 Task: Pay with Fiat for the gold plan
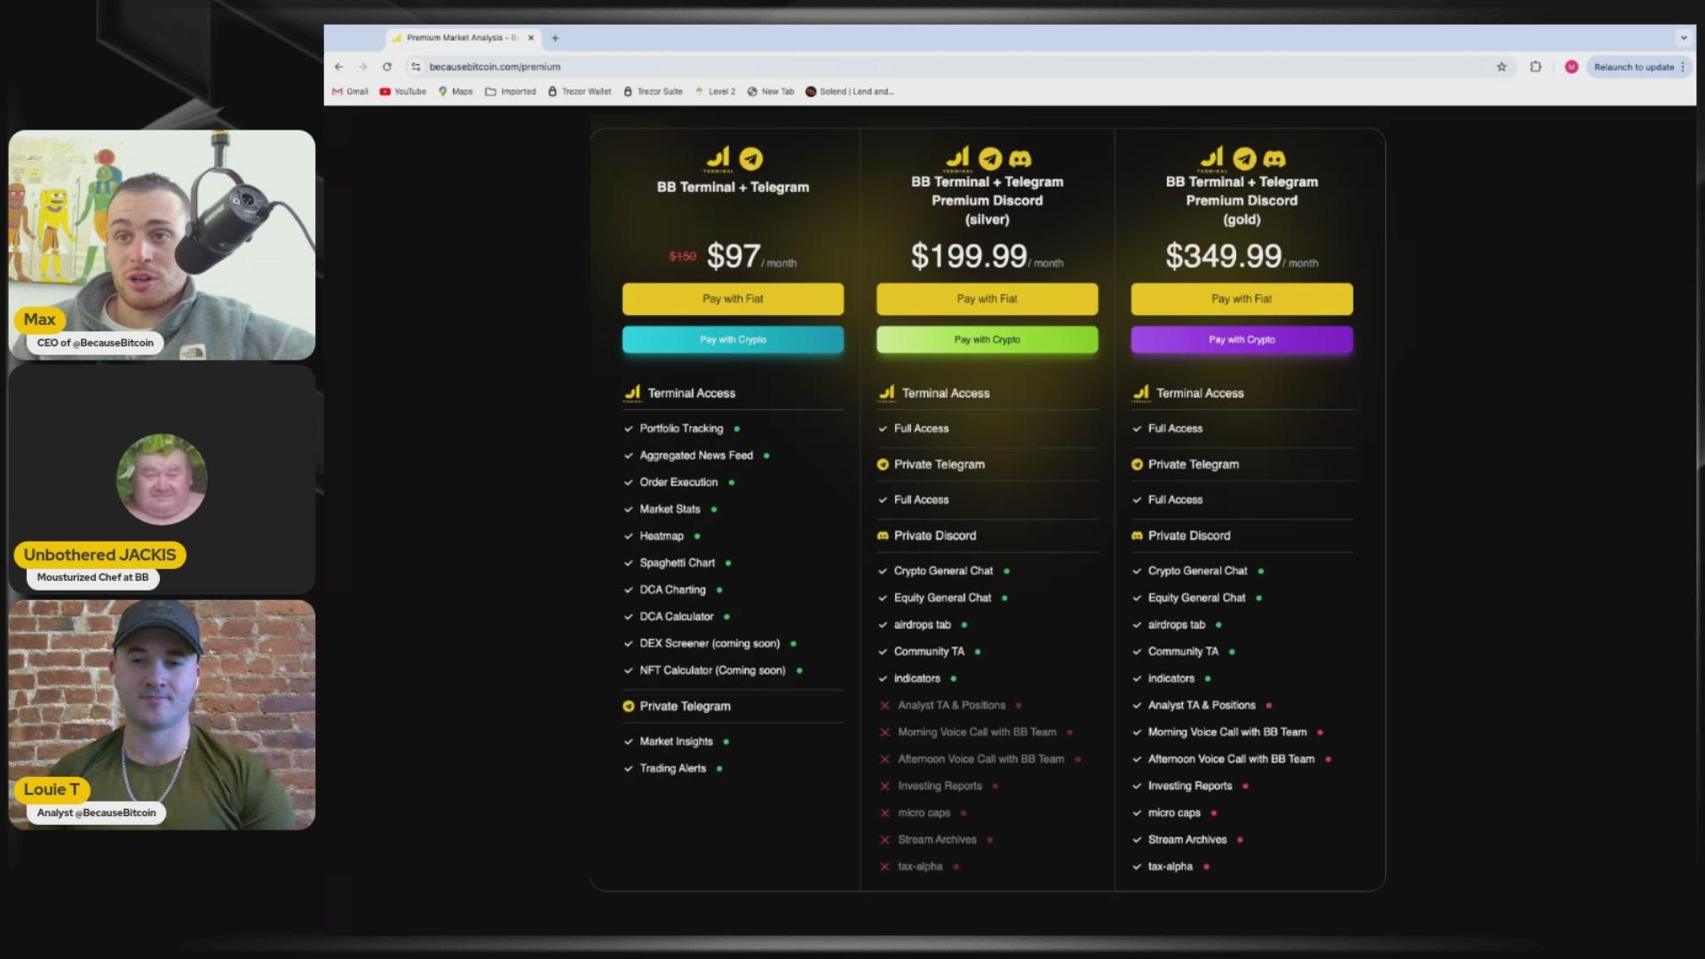(x=1241, y=299)
